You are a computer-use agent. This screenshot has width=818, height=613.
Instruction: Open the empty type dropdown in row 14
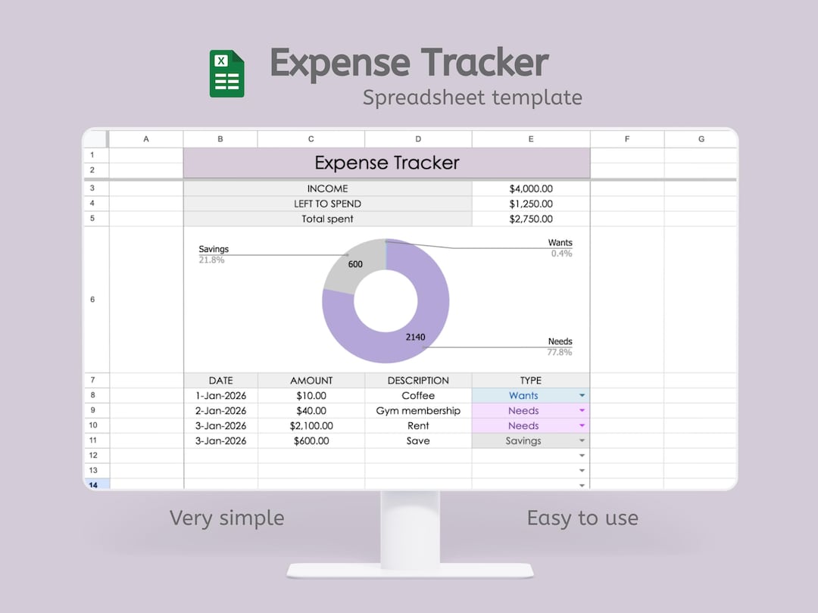pos(582,485)
